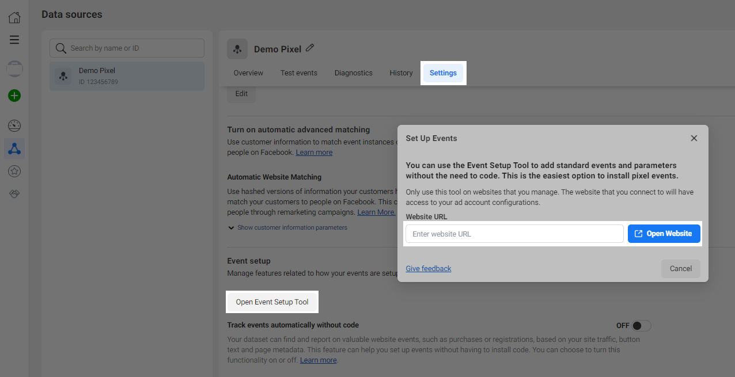
Task: Open the handshake partner icon in sidebar
Action: click(14, 194)
